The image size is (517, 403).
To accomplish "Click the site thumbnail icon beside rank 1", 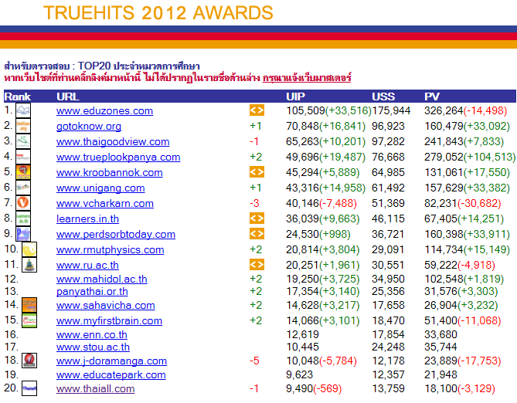I will [x=23, y=110].
